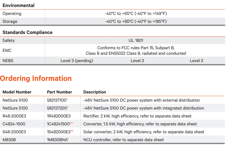Viewport: 228px width, 145px height.
Task: Click the NEBS row label
Action: click(x=8, y=61)
